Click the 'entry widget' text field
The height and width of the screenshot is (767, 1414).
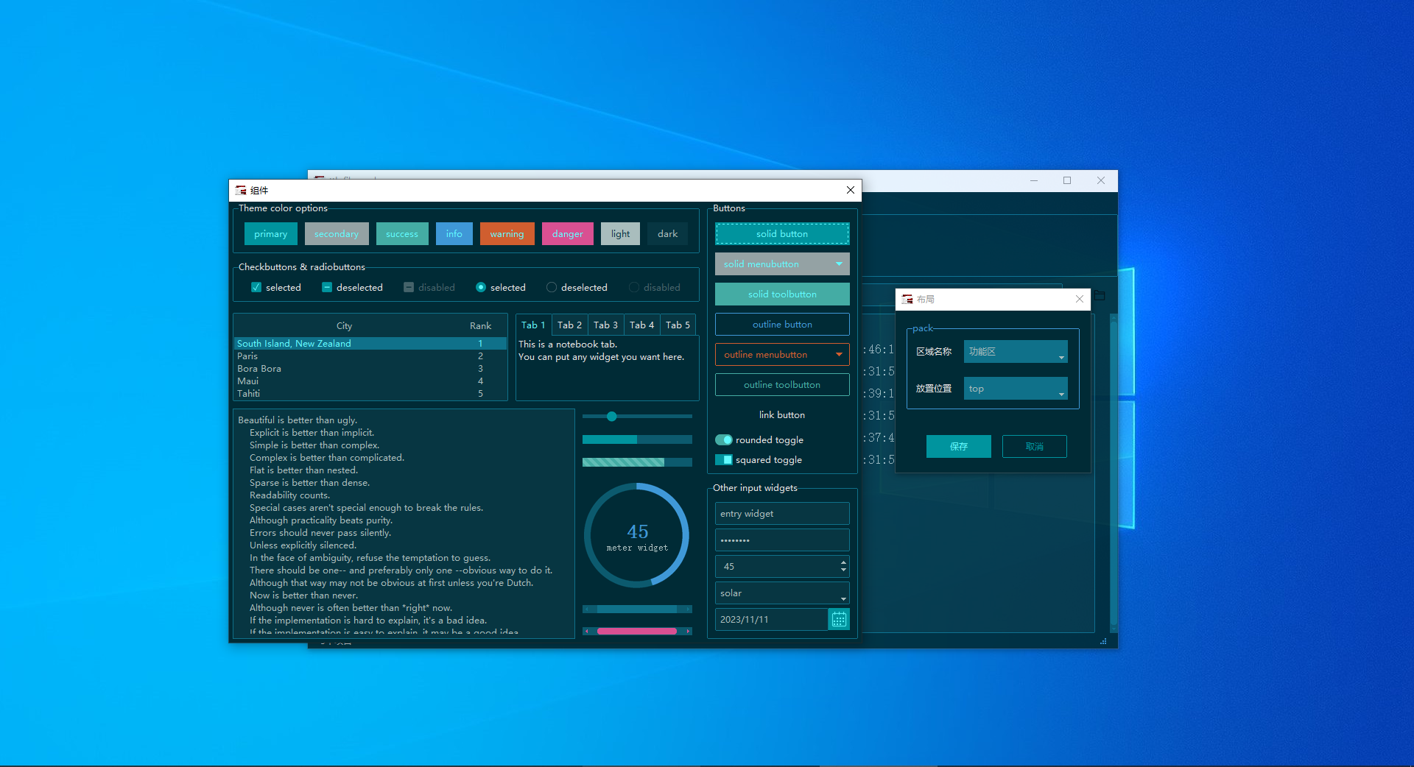pos(782,514)
